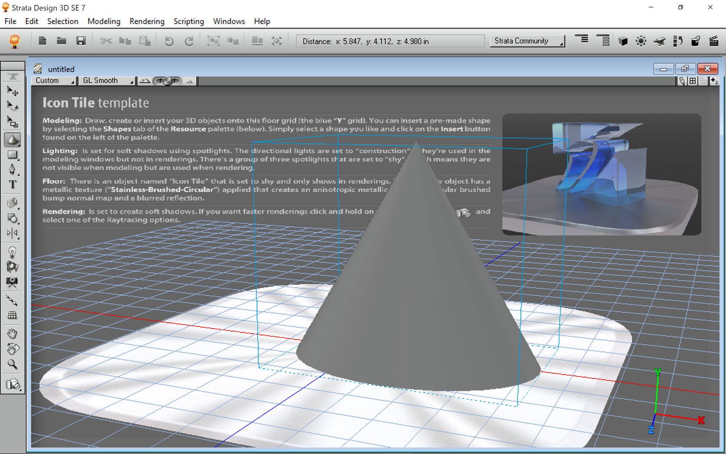Create a new document with the New icon
This screenshot has width=726, height=454.
tap(42, 41)
